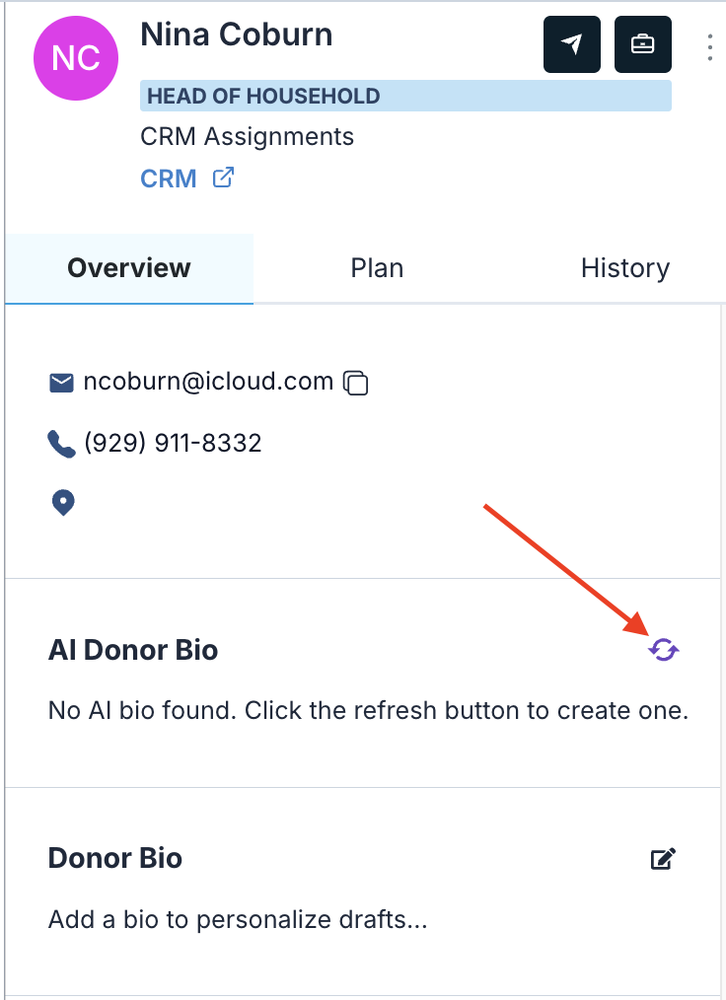
Task: Click the envelope email icon
Action: [61, 383]
